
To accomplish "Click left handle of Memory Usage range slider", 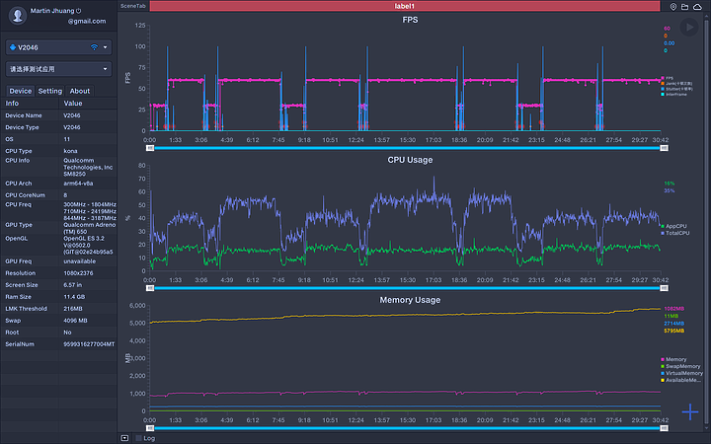I will click(150, 428).
